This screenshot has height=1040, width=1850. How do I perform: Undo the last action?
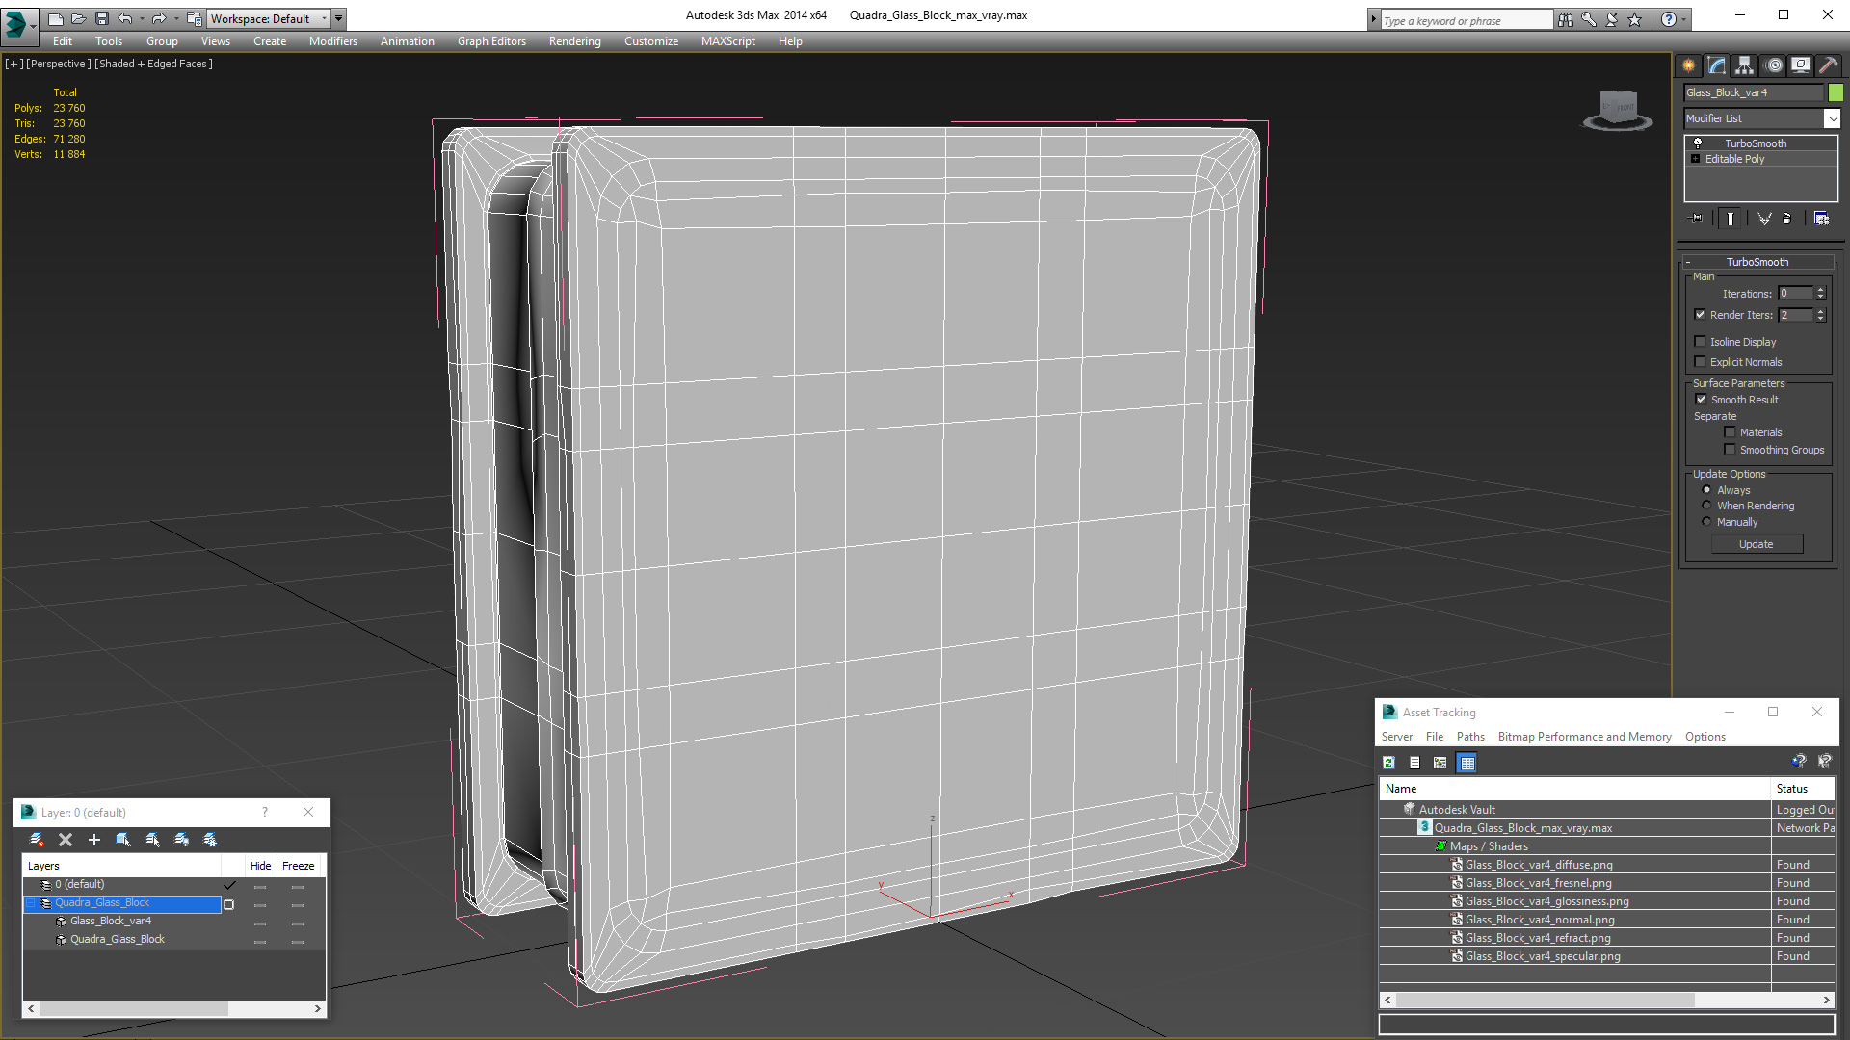tap(125, 18)
